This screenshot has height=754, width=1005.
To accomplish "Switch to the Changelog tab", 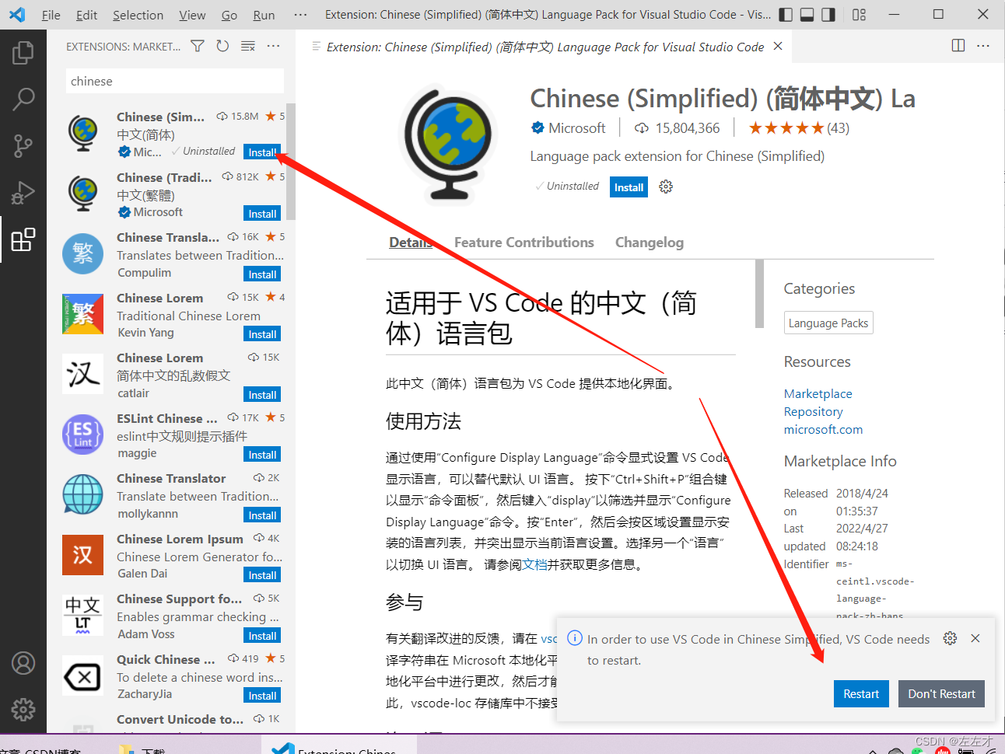I will pyautogui.click(x=650, y=243).
